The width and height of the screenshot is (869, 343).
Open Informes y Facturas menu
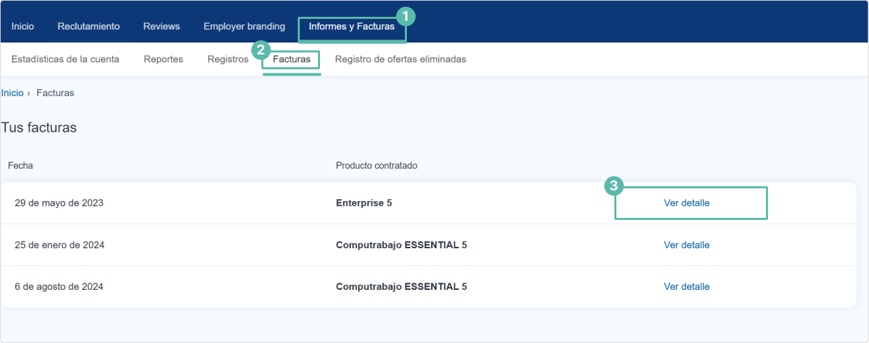click(x=352, y=27)
